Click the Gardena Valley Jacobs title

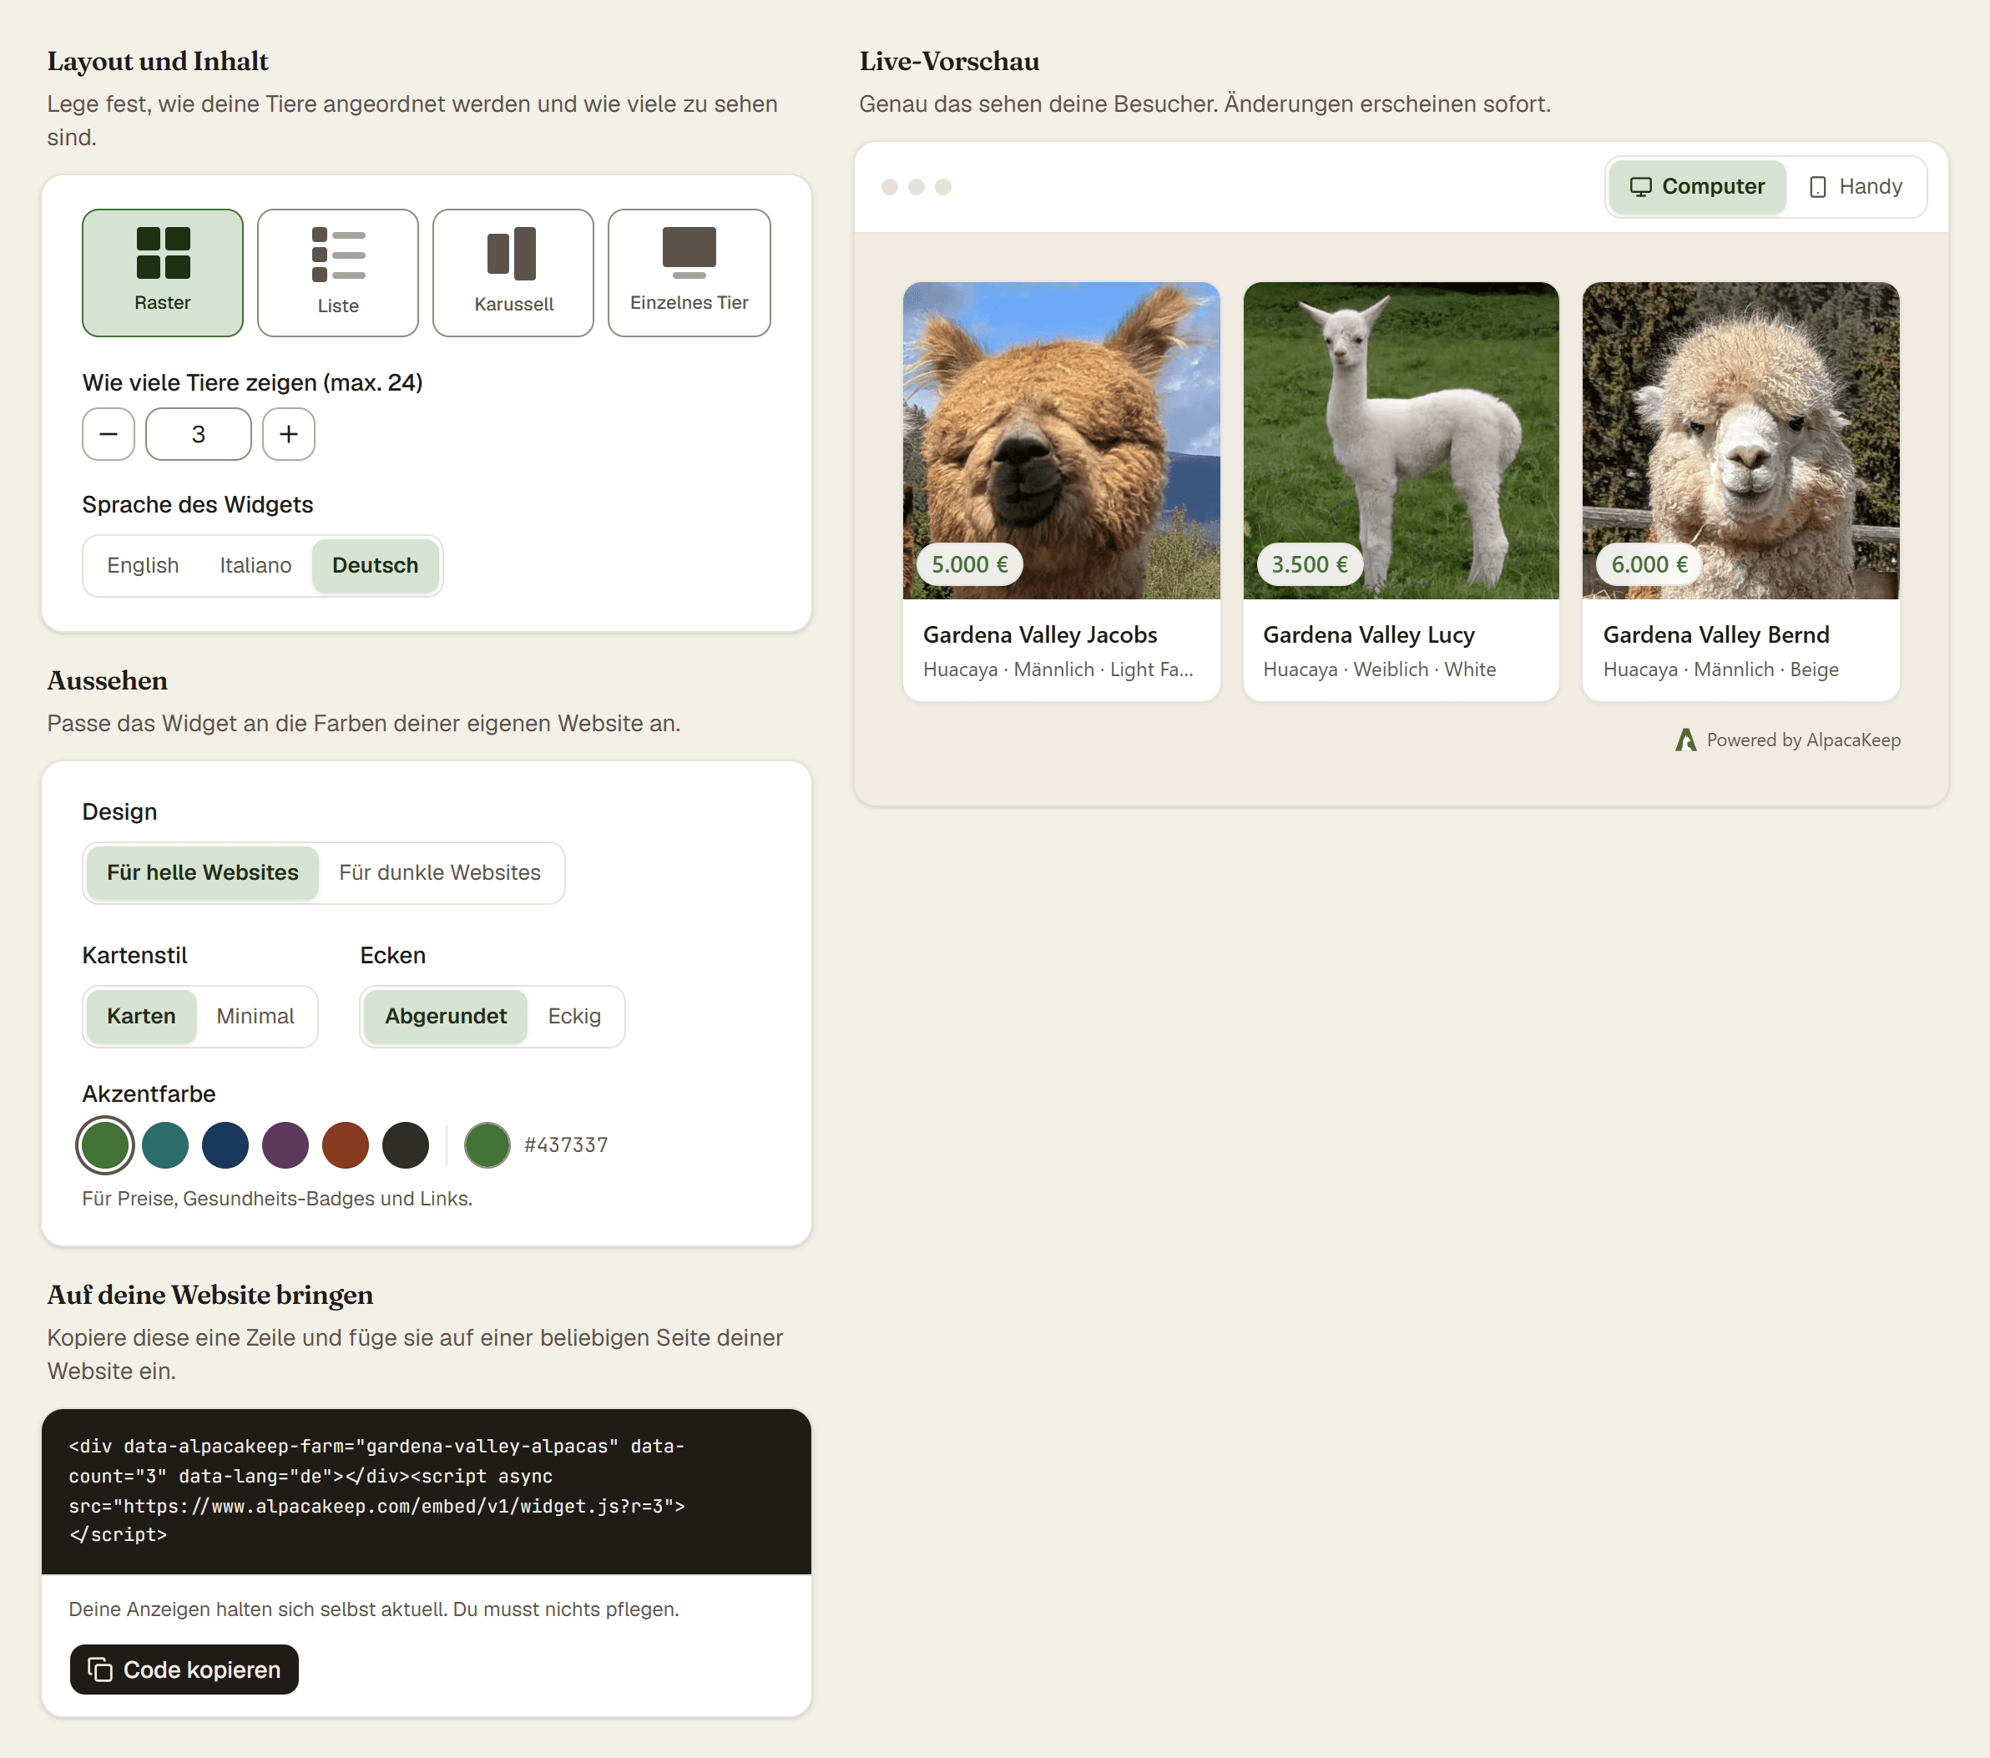point(1040,634)
